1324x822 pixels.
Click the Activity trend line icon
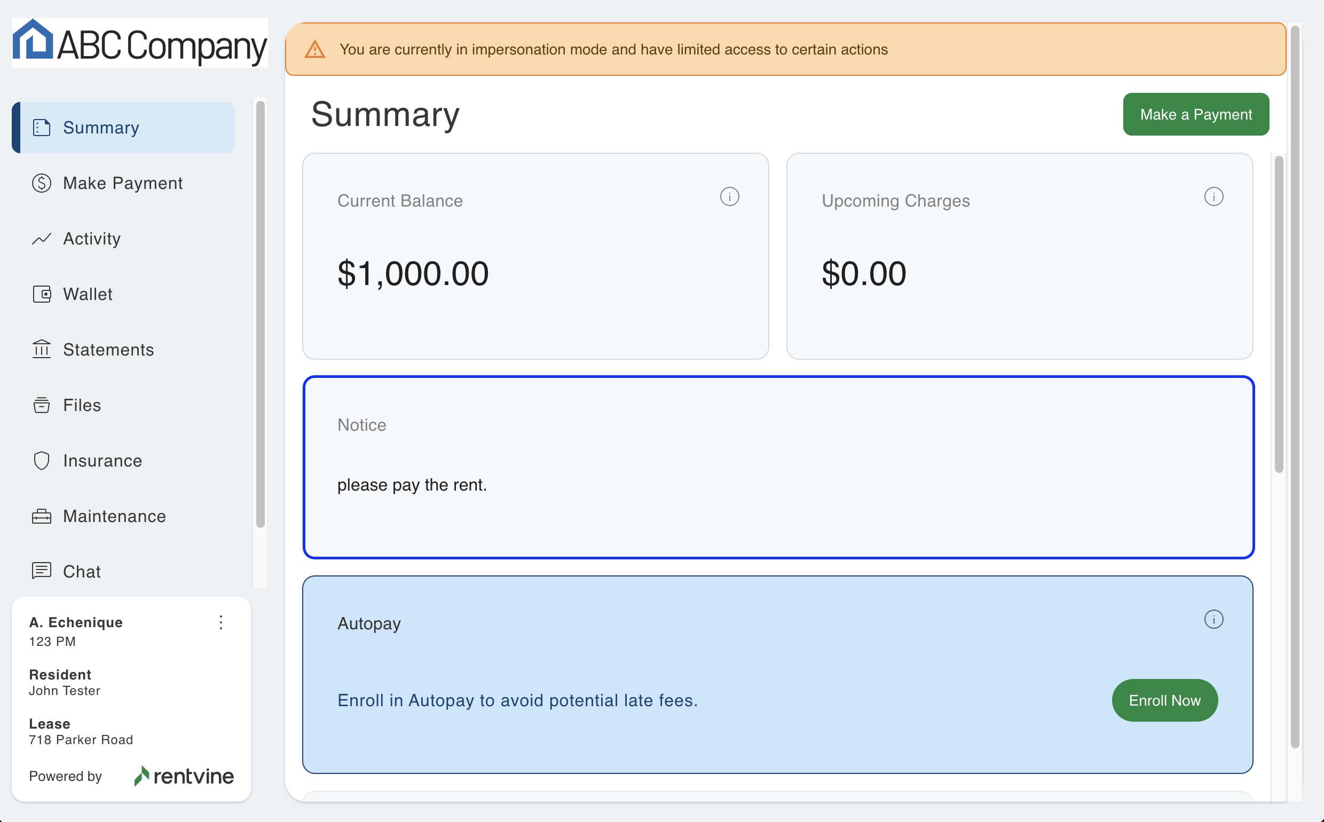41,239
